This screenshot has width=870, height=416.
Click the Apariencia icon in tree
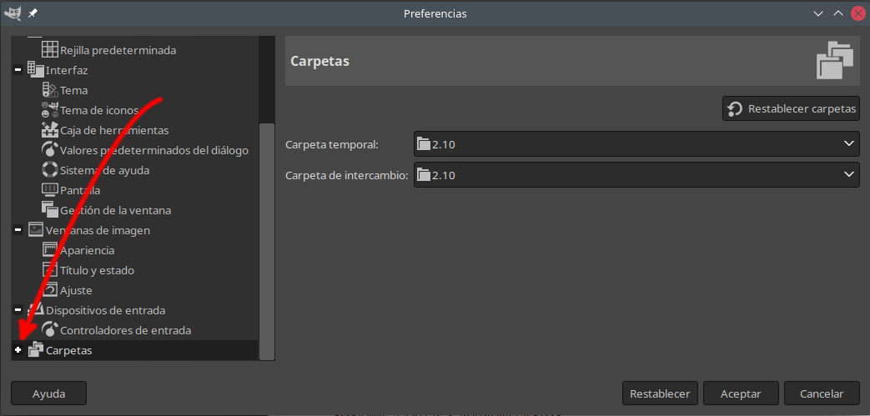pyautogui.click(x=50, y=250)
